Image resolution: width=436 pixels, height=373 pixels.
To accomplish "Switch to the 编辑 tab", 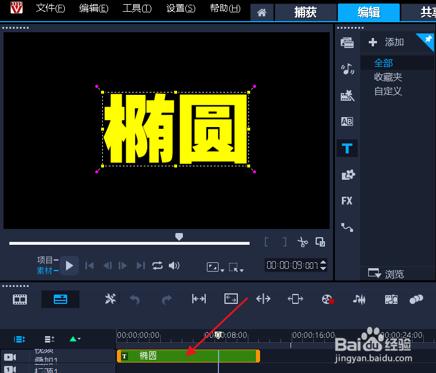I will (369, 12).
